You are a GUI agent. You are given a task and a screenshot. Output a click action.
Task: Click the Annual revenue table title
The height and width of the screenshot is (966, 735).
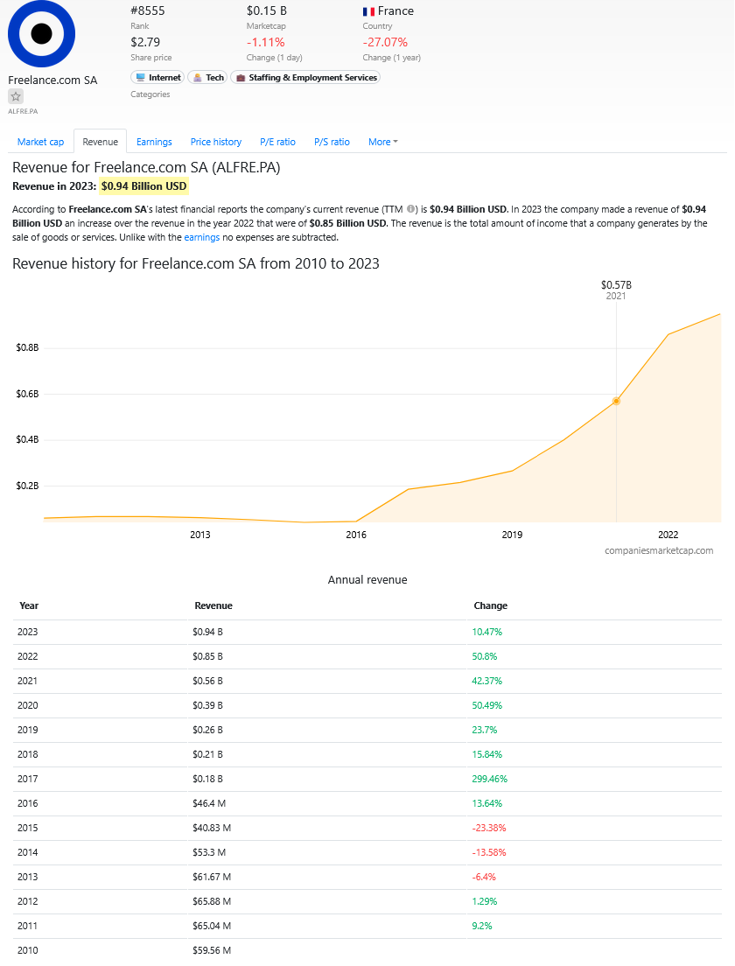[367, 580]
